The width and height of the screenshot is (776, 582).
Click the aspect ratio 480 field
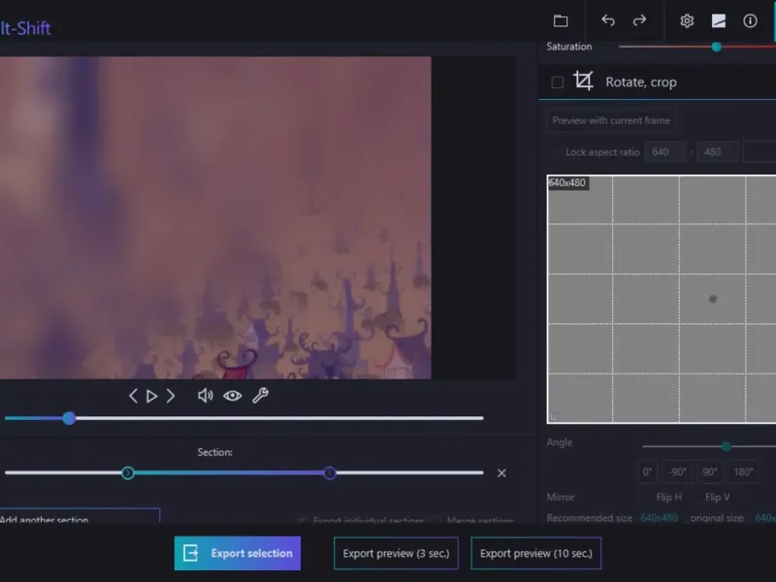(x=718, y=152)
